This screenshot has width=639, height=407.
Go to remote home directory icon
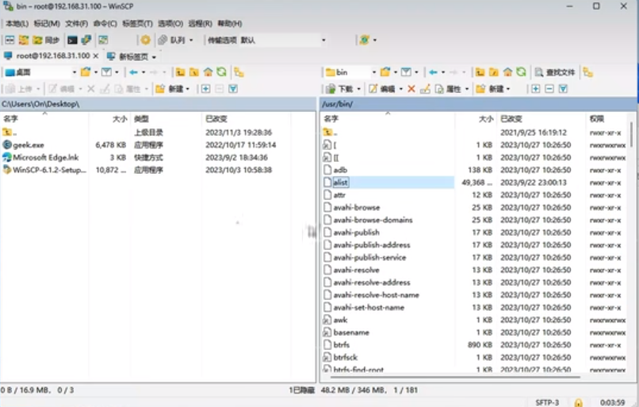coord(507,72)
